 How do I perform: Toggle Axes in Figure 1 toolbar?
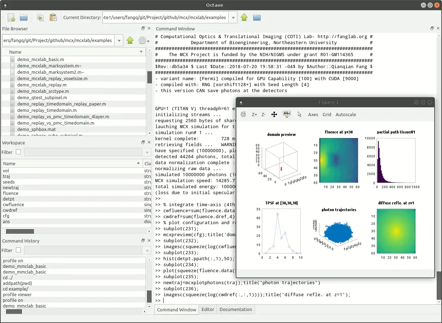tap(313, 114)
